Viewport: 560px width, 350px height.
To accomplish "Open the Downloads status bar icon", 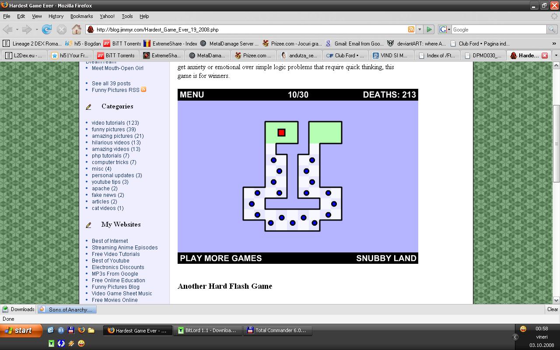I will pyautogui.click(x=18, y=309).
